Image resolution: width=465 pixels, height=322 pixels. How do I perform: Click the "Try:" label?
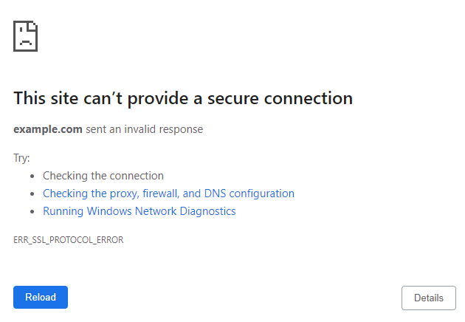coord(21,158)
